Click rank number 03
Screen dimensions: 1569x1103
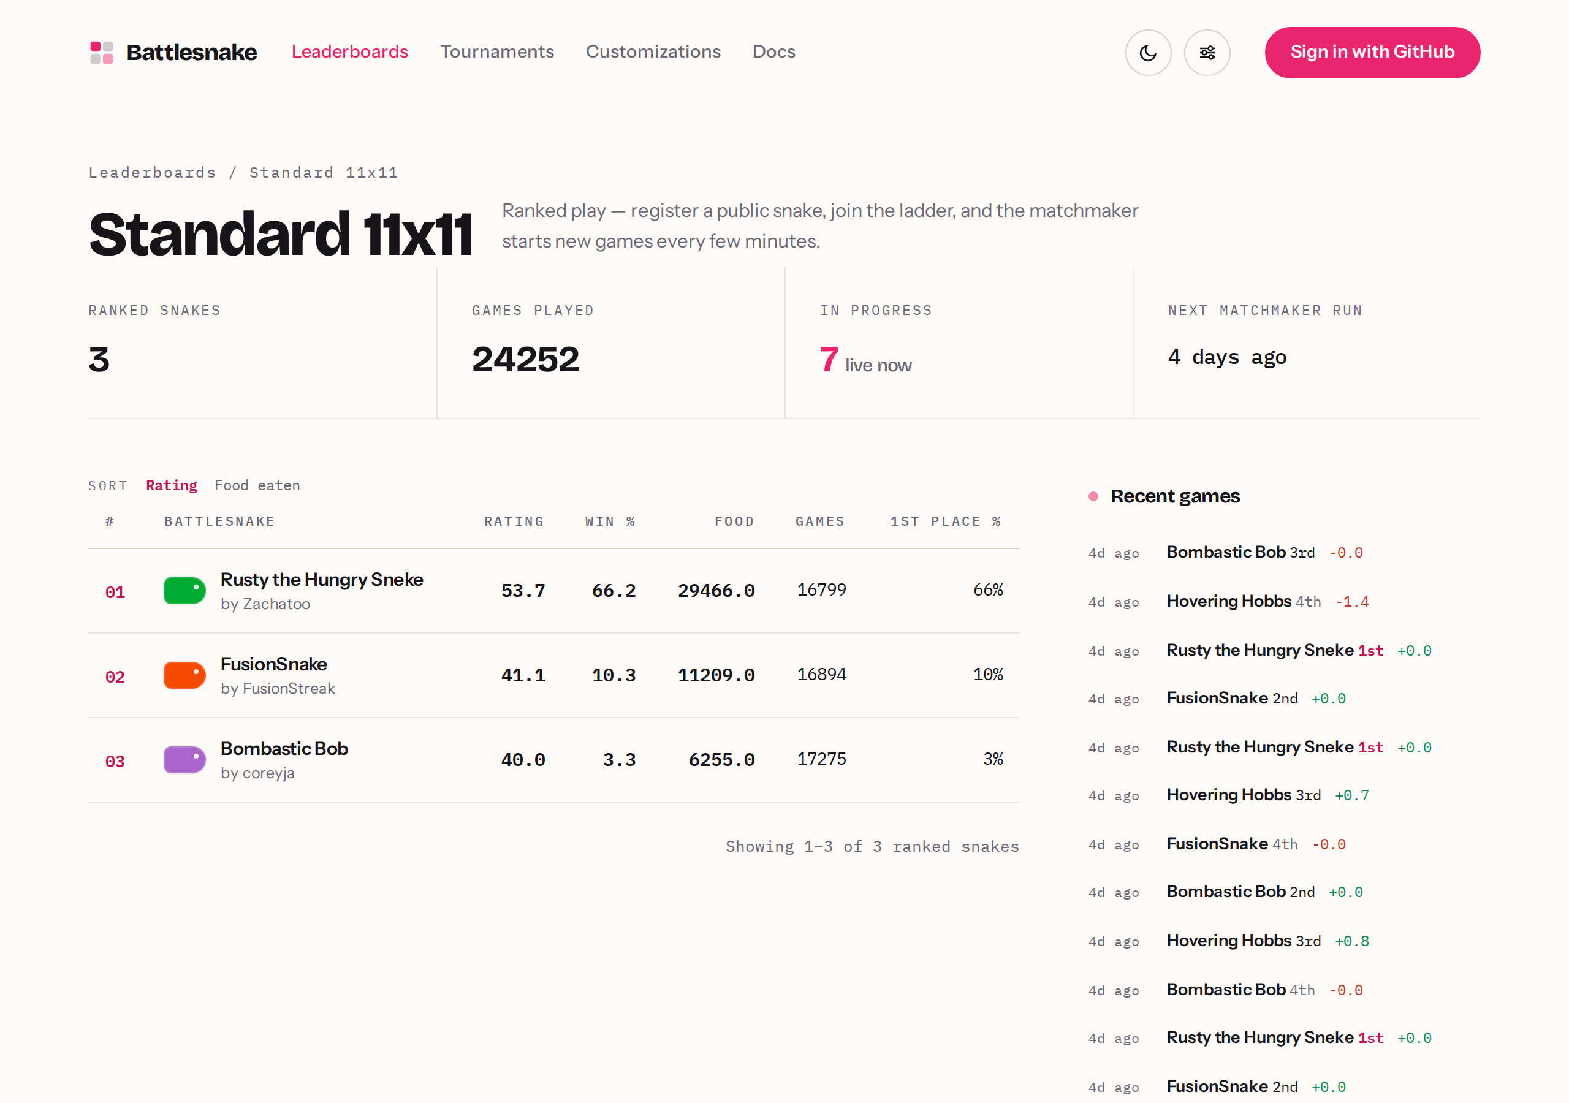coord(115,761)
